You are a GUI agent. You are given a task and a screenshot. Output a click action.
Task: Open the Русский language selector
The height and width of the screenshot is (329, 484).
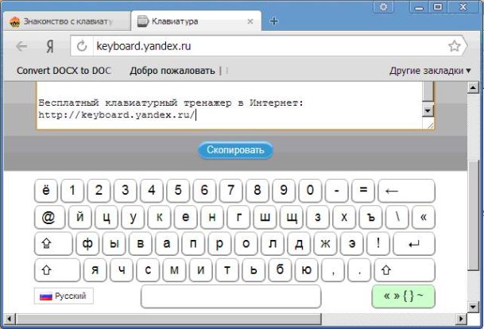tap(64, 296)
